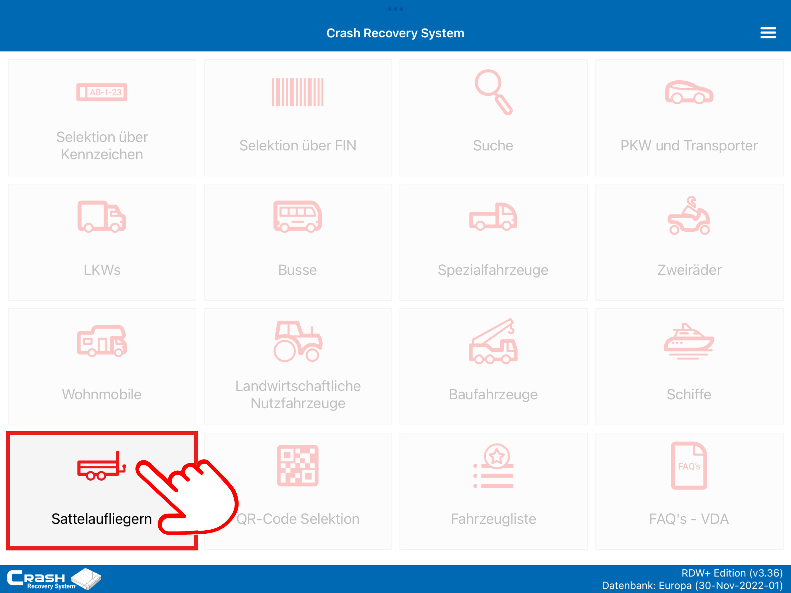Image resolution: width=791 pixels, height=593 pixels.
Task: Tap the pickup truck Spezialfahrzeuge icon
Action: pos(493,217)
